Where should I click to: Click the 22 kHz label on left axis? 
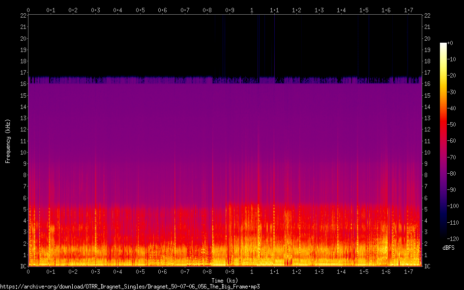(23, 16)
